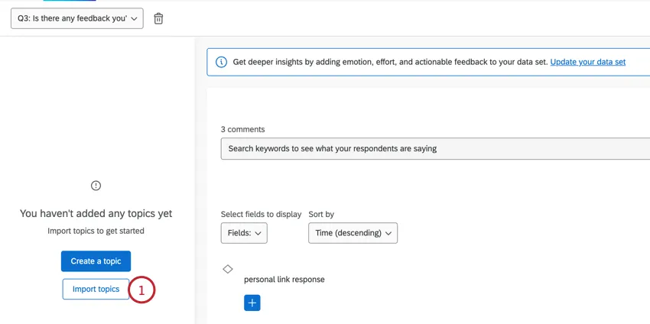
Task: Expand the Fields dropdown
Action: (x=244, y=233)
